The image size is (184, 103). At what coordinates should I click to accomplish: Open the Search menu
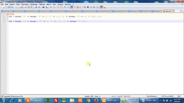coord(12,4)
